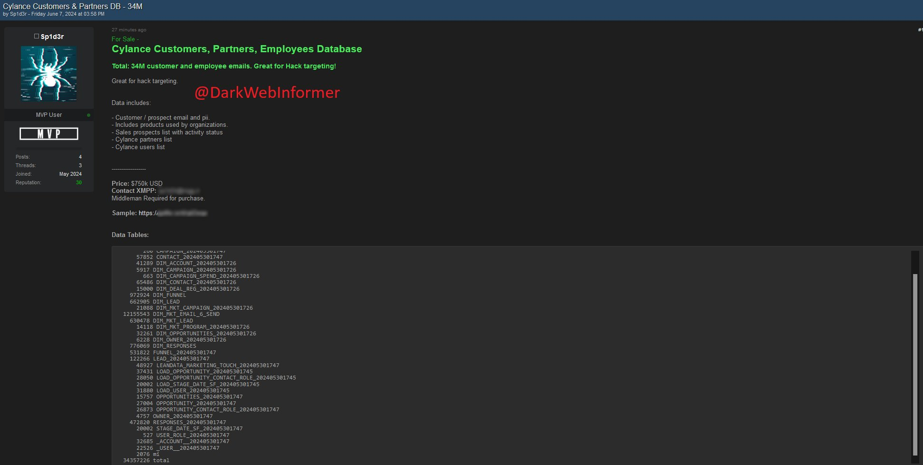Click the '34357226 total' line

(146, 460)
